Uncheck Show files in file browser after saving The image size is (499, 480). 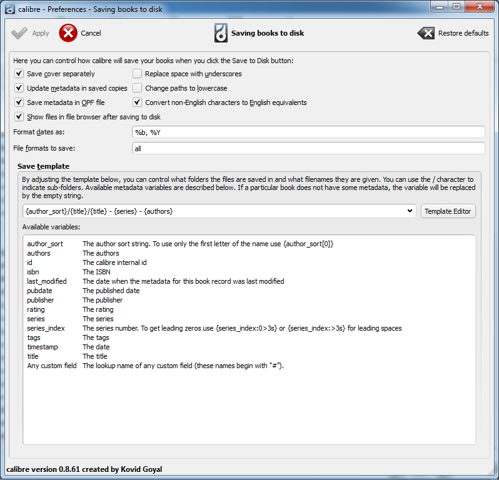pos(19,117)
